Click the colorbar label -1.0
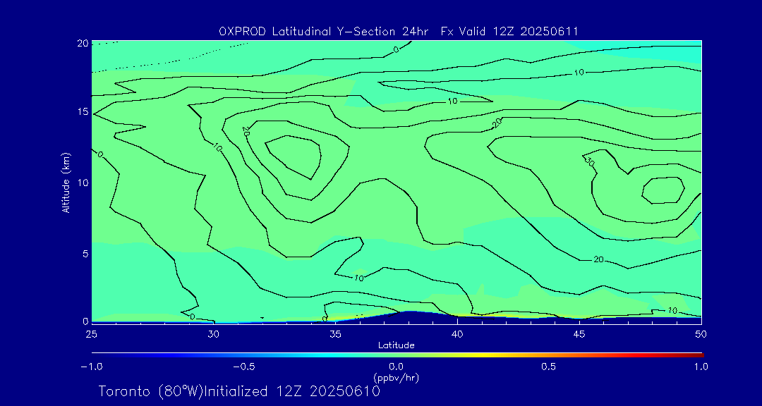The width and height of the screenshot is (762, 406). (91, 367)
